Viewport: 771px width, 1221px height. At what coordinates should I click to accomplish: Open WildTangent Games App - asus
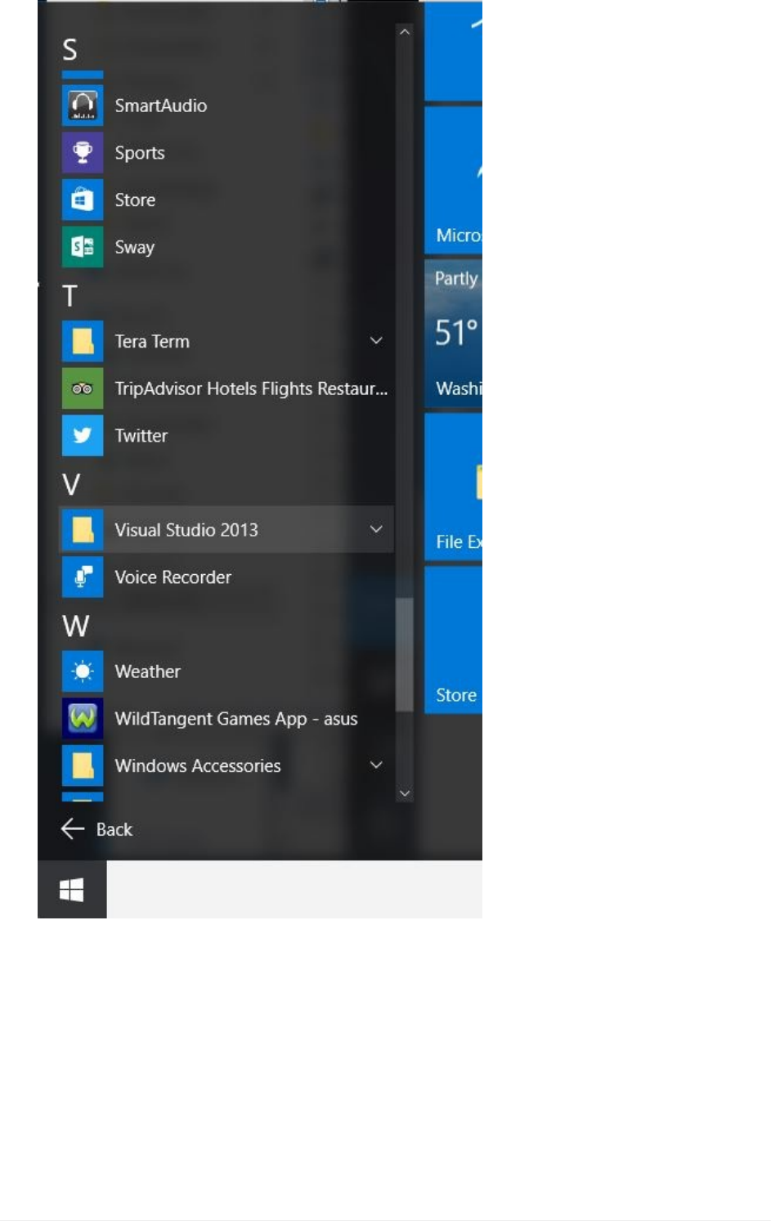coord(236,719)
